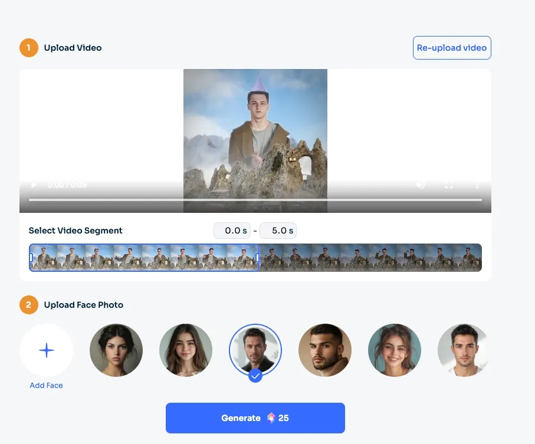Click the video playback progress bar

(255, 200)
